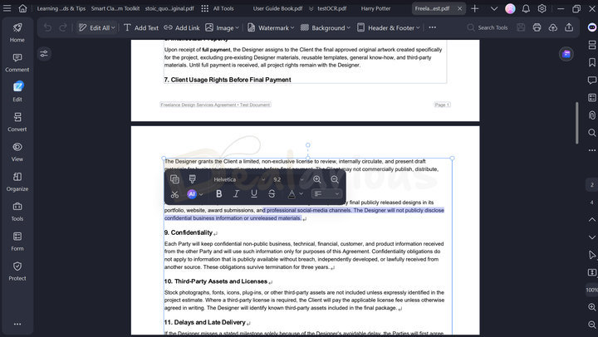This screenshot has height=337, width=598.
Task: Print the document with printer icon
Action: [537, 27]
